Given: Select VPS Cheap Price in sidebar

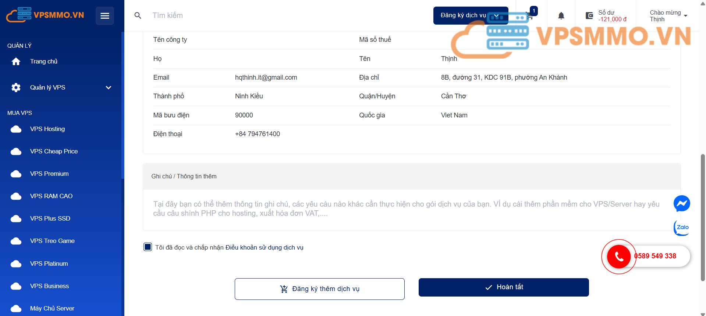Looking at the screenshot, I should 54,152.
